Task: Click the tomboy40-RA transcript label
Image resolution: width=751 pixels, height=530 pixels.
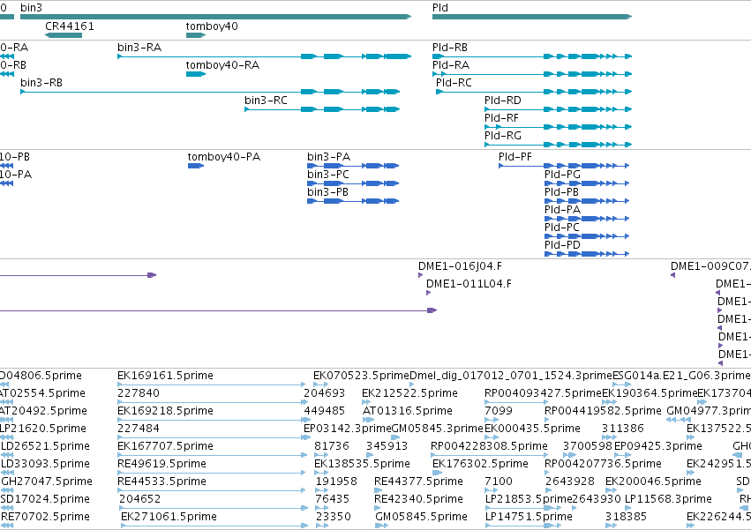Action: pos(222,65)
